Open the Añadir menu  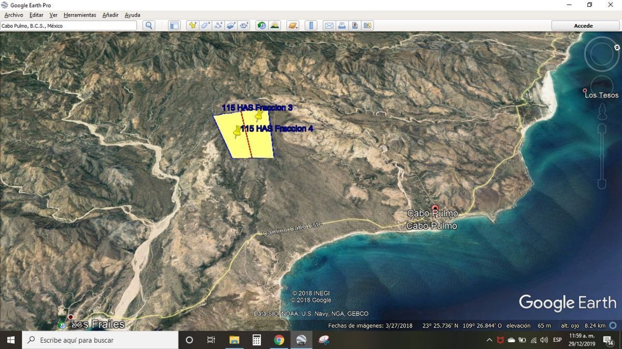click(x=110, y=15)
